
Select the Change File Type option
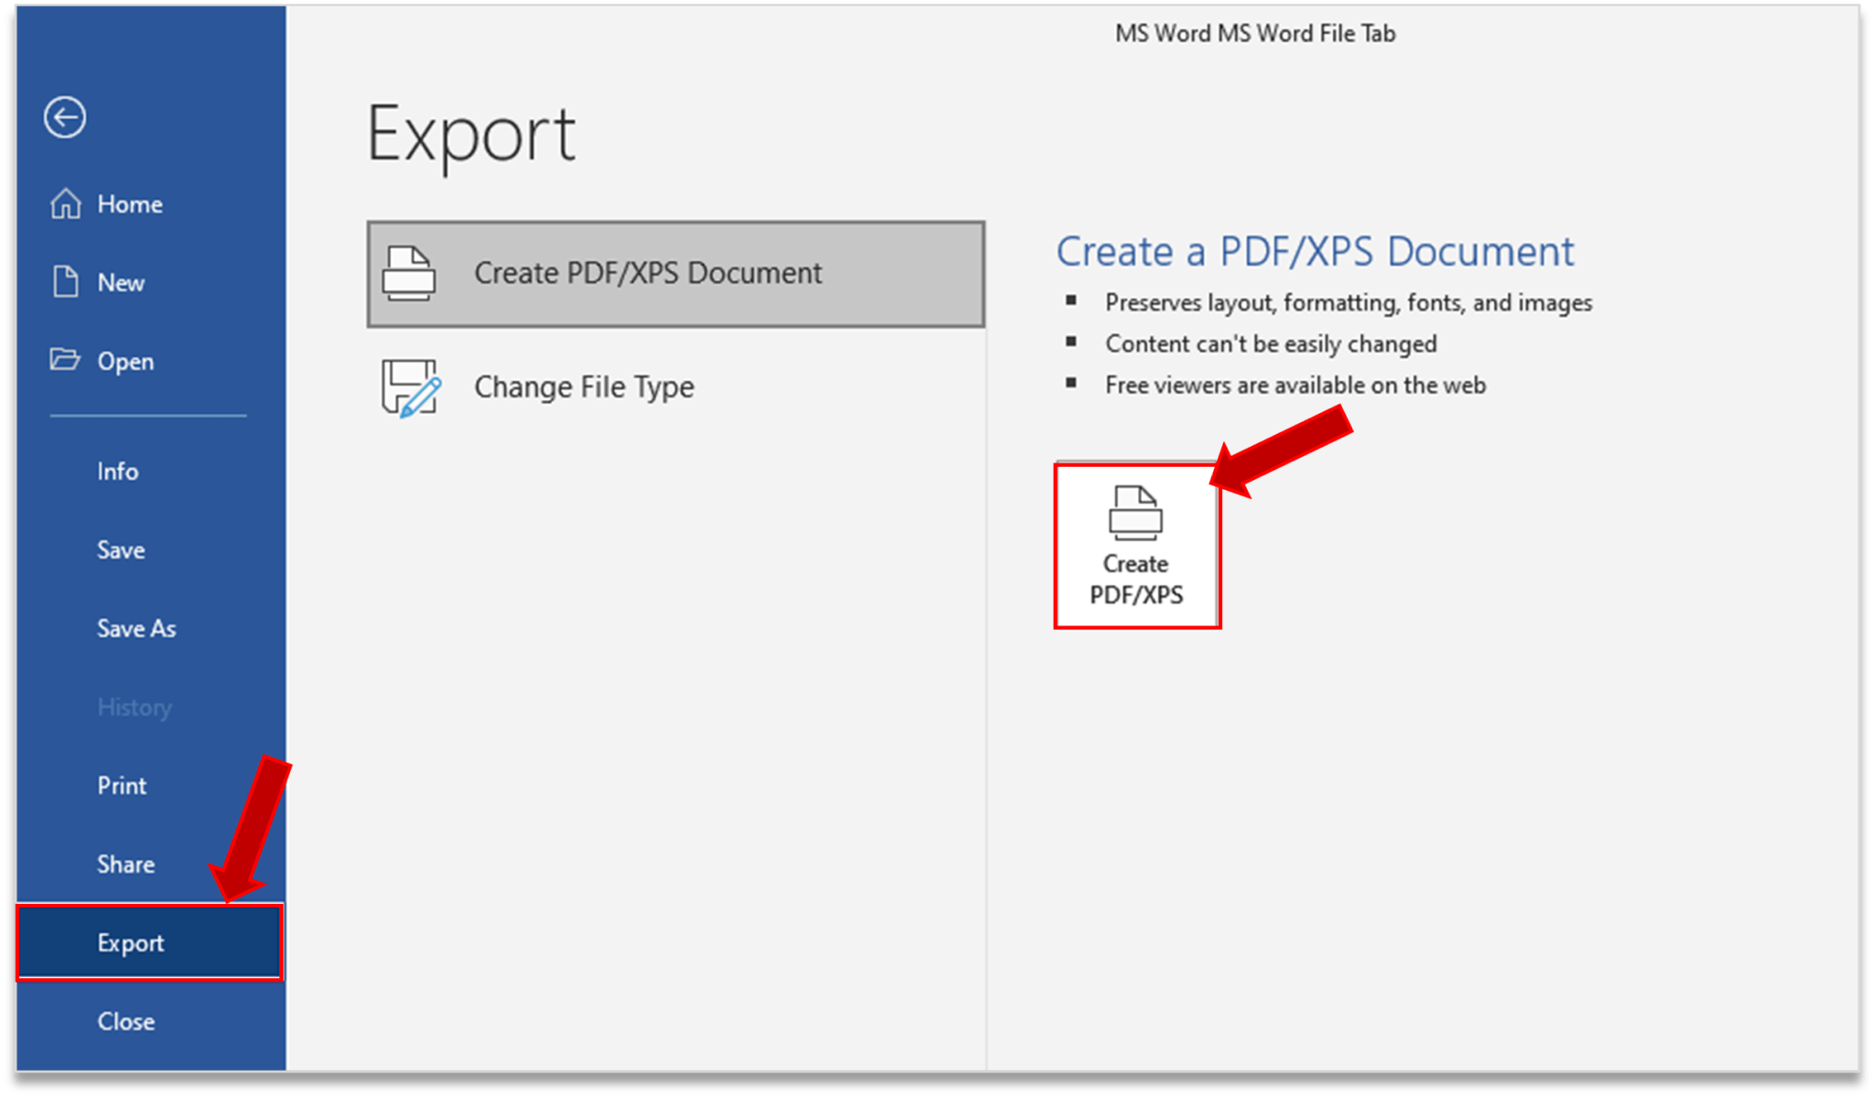(583, 386)
